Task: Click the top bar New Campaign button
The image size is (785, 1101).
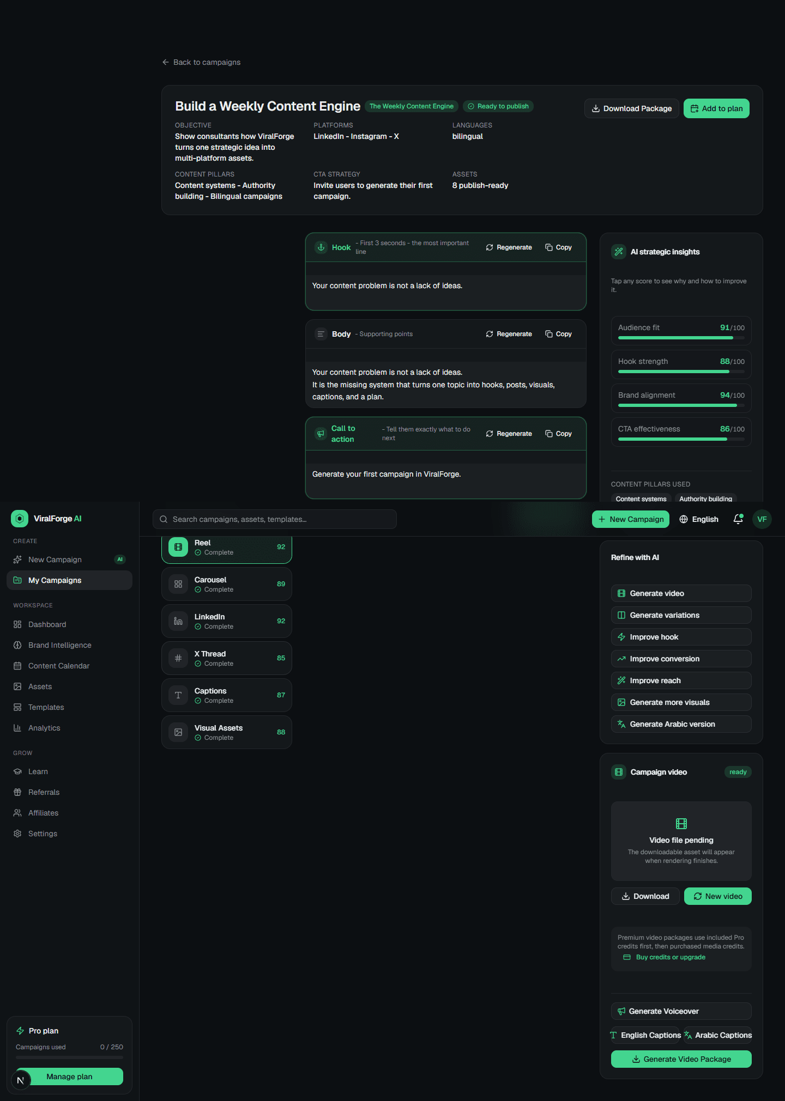Action: tap(631, 519)
